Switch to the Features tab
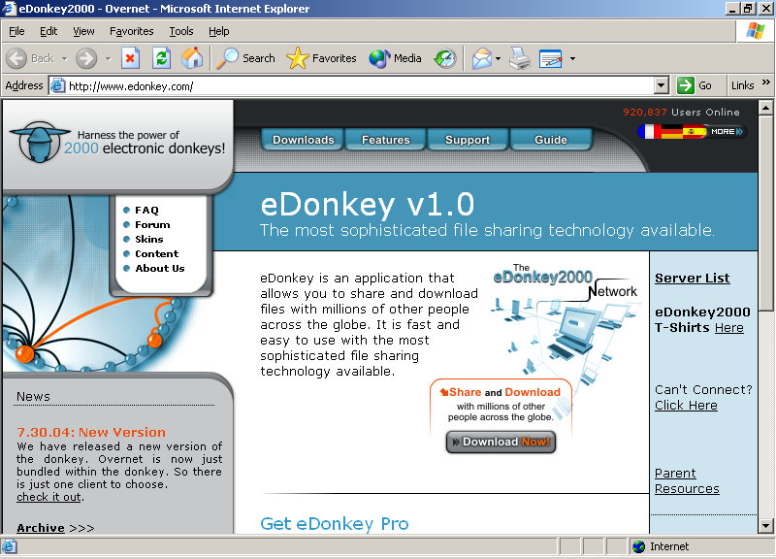The image size is (776, 559). pyautogui.click(x=385, y=140)
